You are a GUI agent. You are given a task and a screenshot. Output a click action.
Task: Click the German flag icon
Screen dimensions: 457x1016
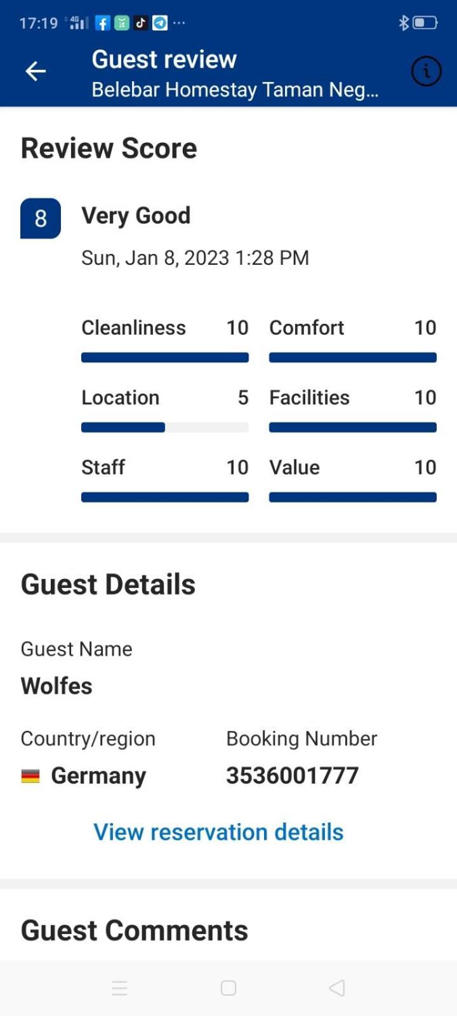[30, 776]
